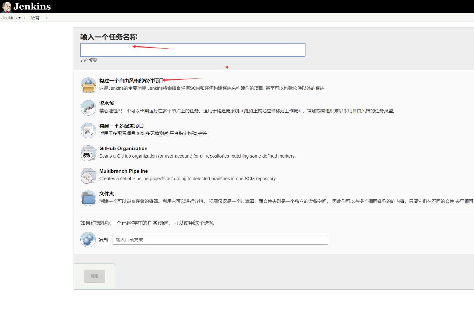Click the Jenkins butler logo icon
The height and width of the screenshot is (310, 474).
[7, 7]
